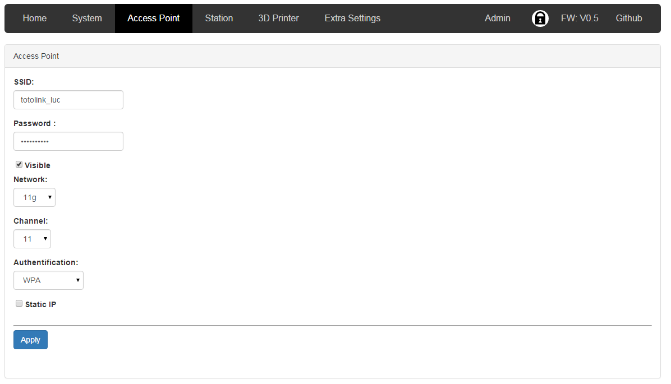
Task: Click the lock icon in navbar
Action: tap(540, 18)
